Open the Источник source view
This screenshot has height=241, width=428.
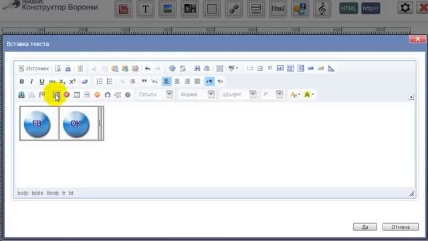tap(33, 68)
